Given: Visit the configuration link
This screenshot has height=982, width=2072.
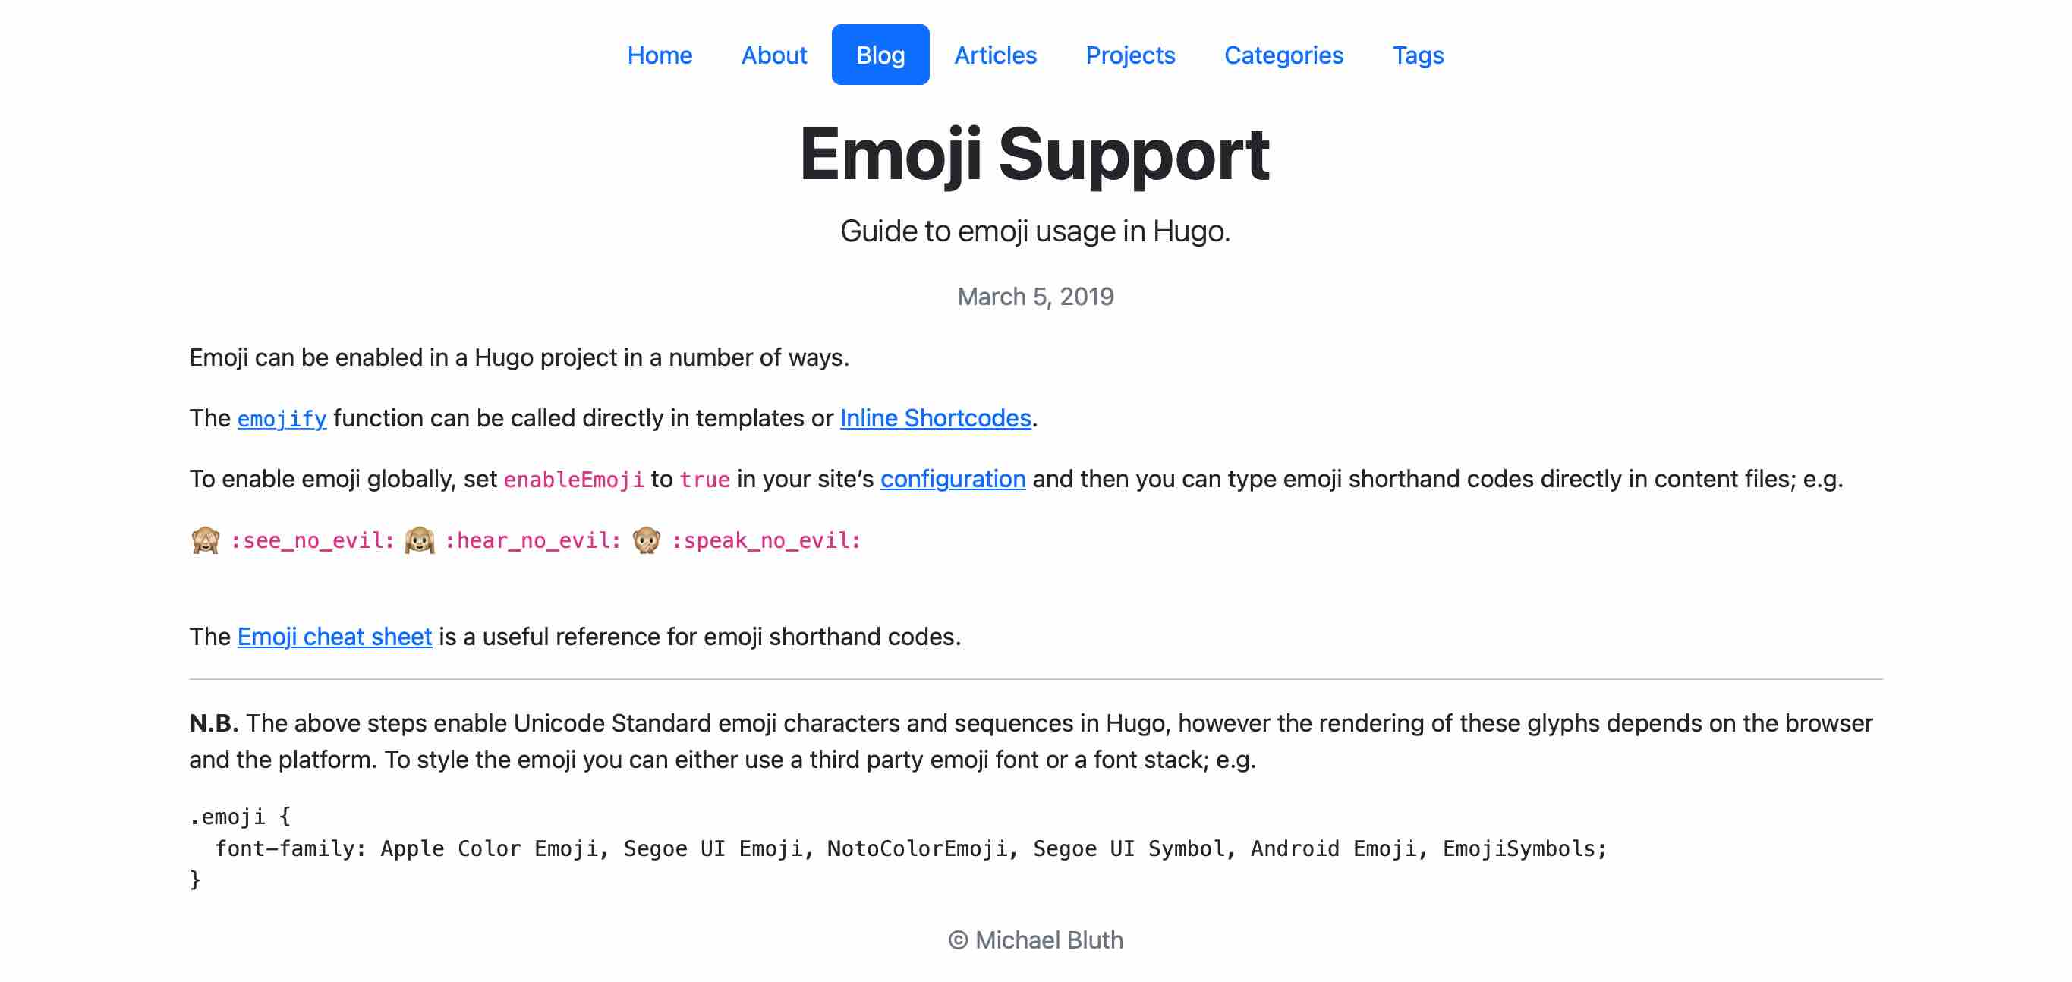Looking at the screenshot, I should pyautogui.click(x=953, y=480).
